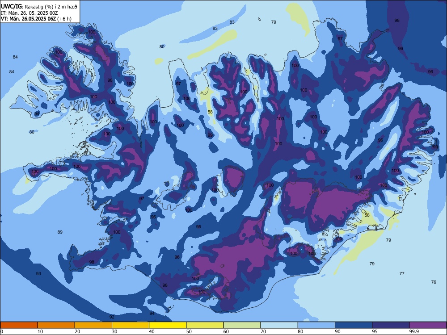This screenshot has height=335, width=447.
Task: Click the '0' legend scale label
Action: pos(2,331)
